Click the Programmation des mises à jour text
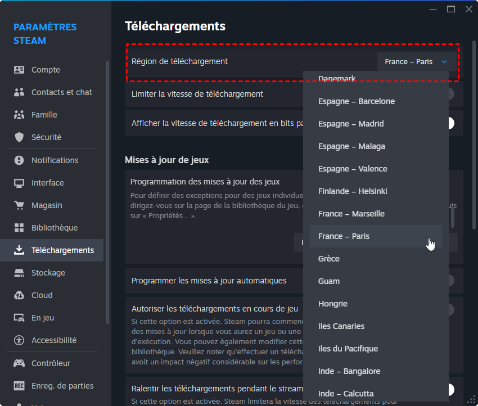478x406 pixels. [205, 182]
